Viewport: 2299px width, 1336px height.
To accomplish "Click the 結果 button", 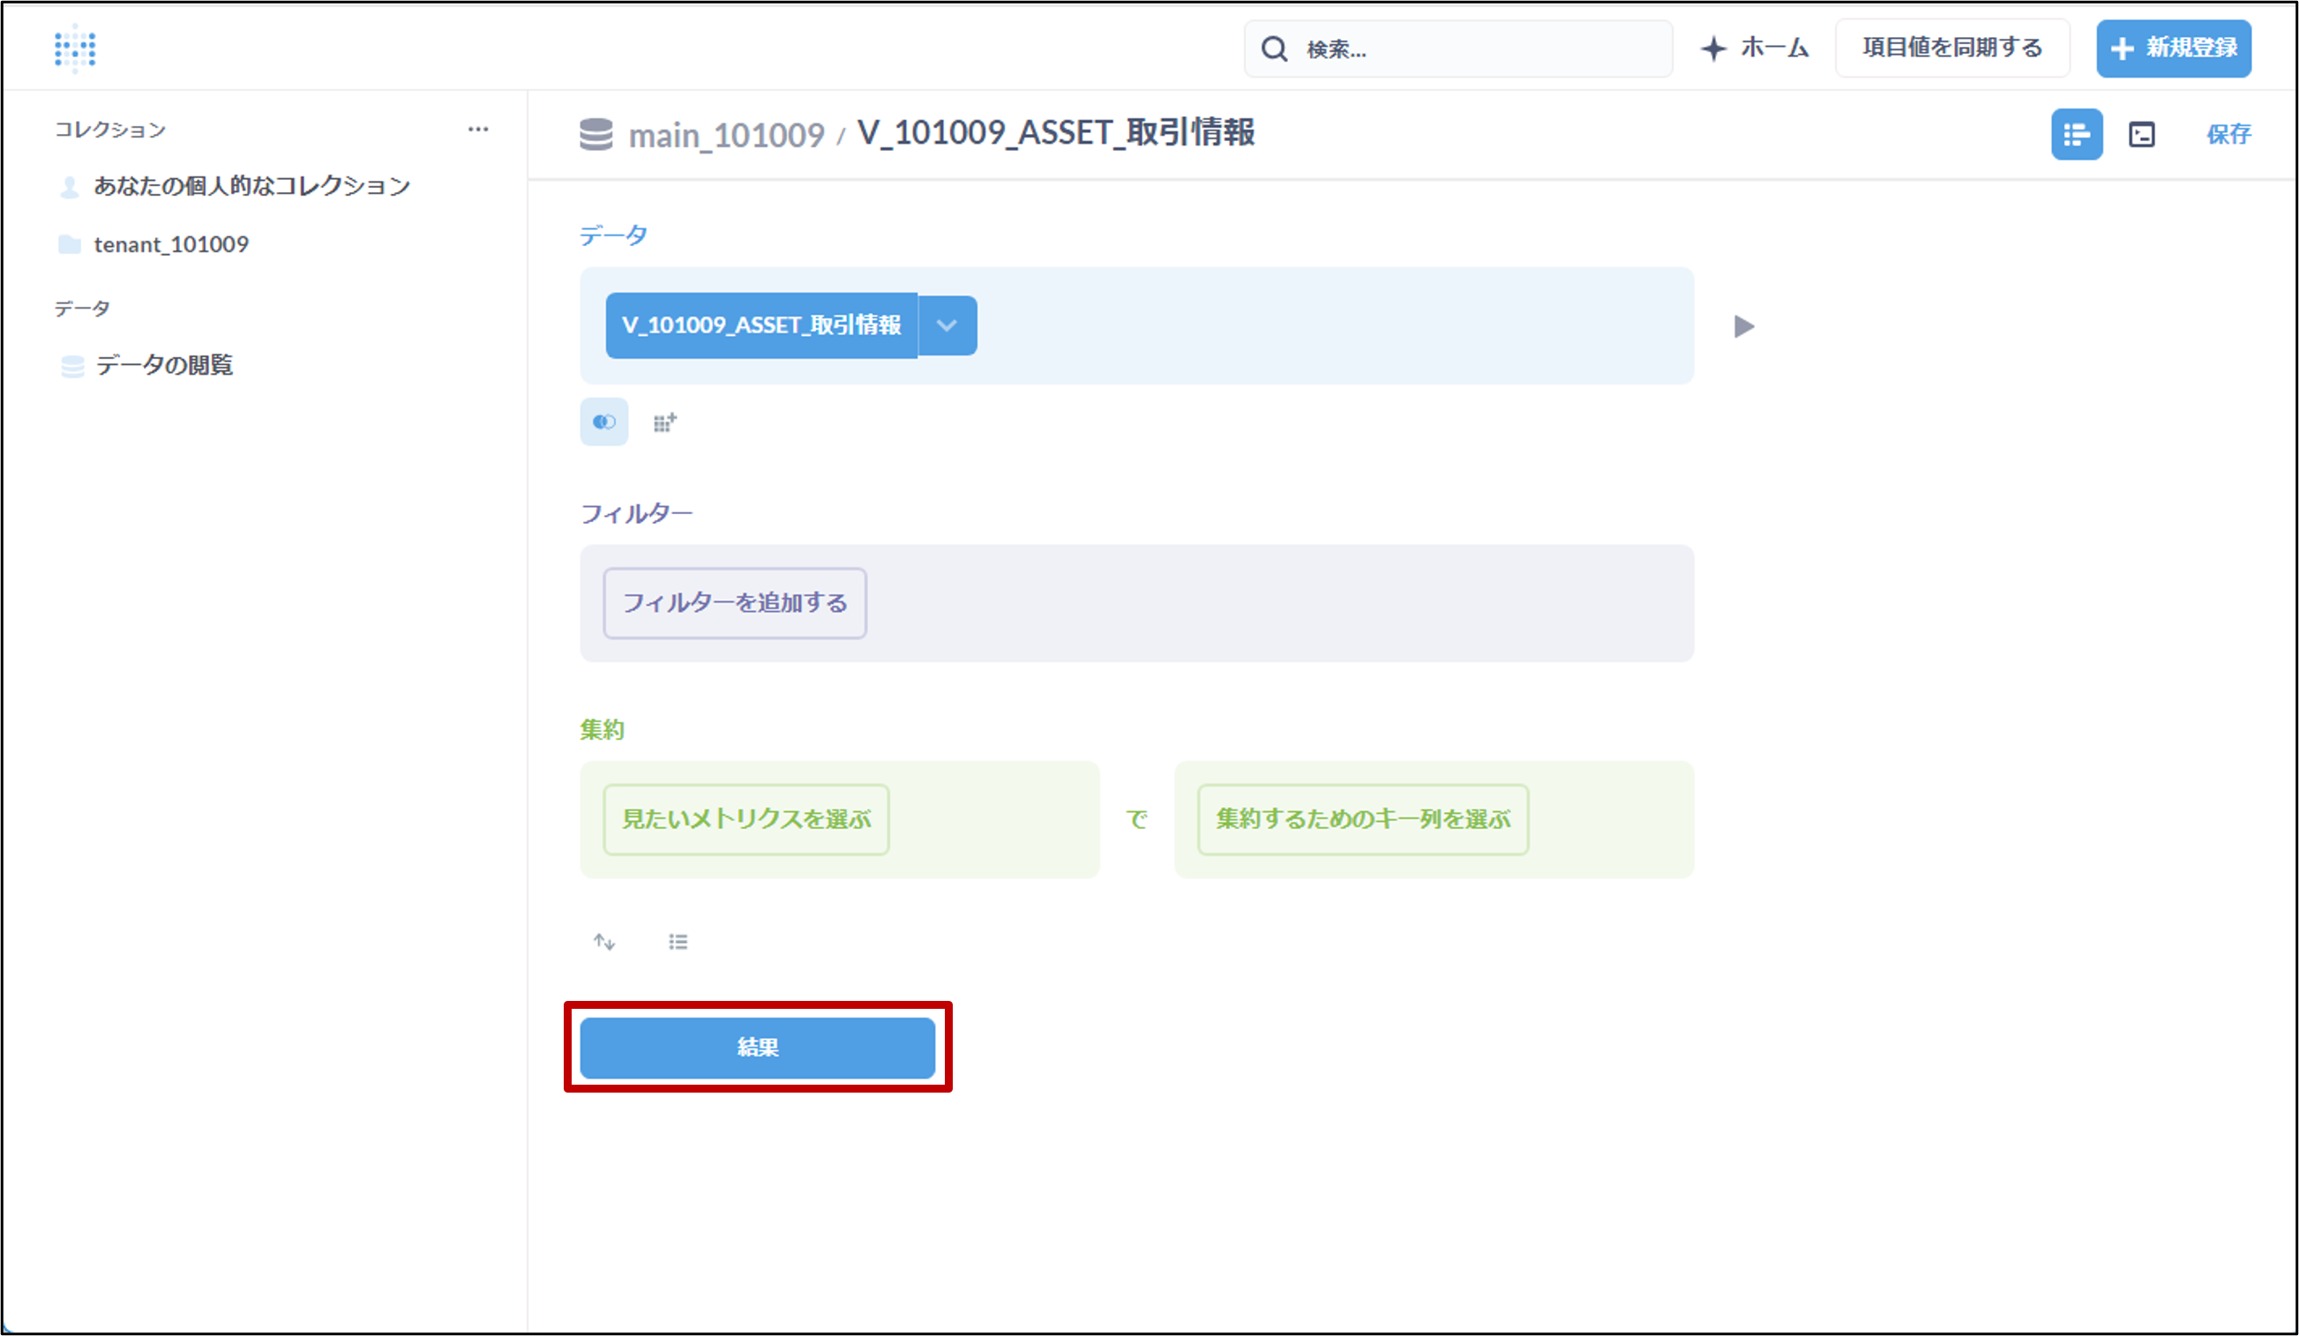I will click(x=757, y=1048).
